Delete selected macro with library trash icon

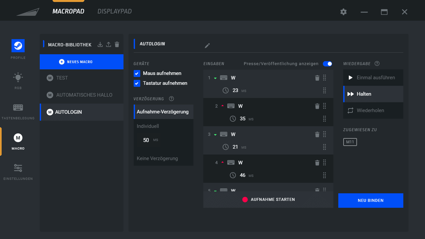[117, 45]
